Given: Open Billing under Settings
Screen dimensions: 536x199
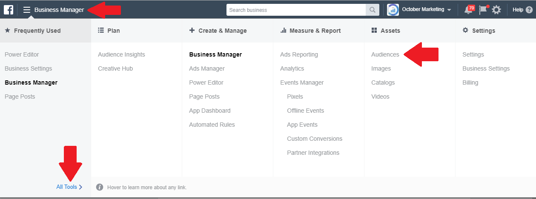Looking at the screenshot, I should [470, 82].
